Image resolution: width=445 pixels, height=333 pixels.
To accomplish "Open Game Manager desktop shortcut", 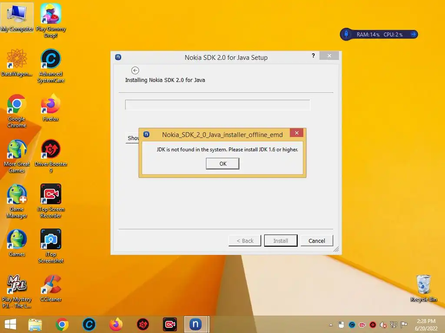I will click(17, 201).
